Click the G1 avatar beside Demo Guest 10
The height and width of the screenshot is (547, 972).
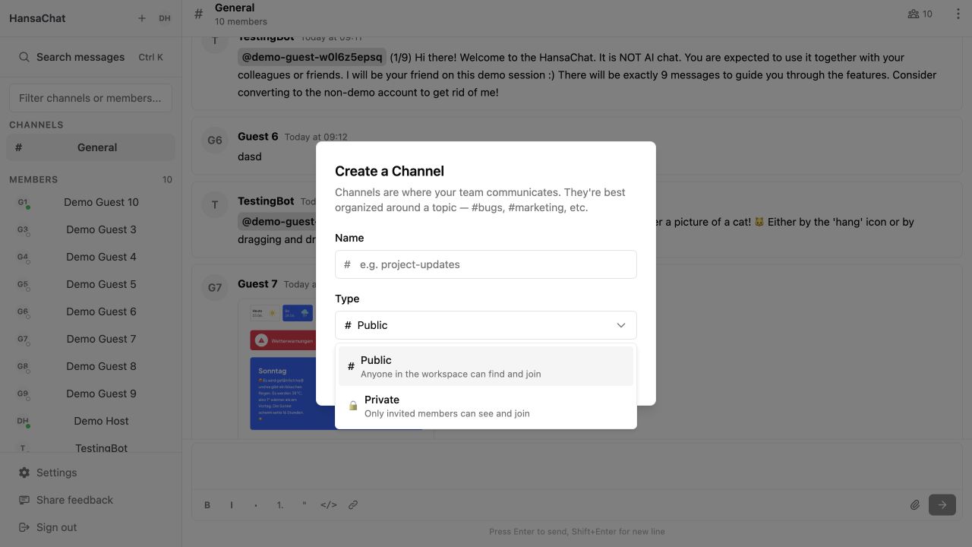tap(23, 202)
